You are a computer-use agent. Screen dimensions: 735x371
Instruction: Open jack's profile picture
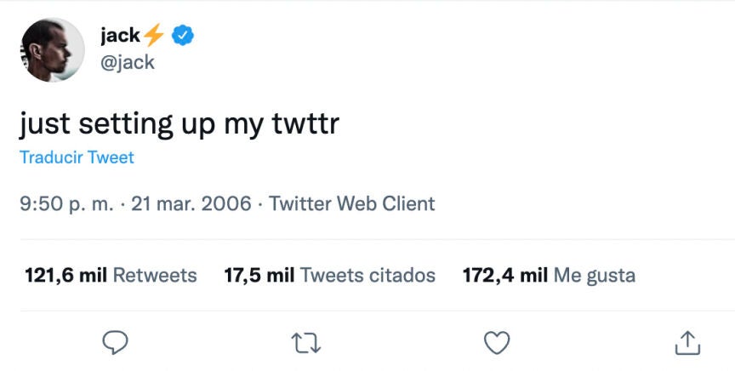tap(53, 50)
